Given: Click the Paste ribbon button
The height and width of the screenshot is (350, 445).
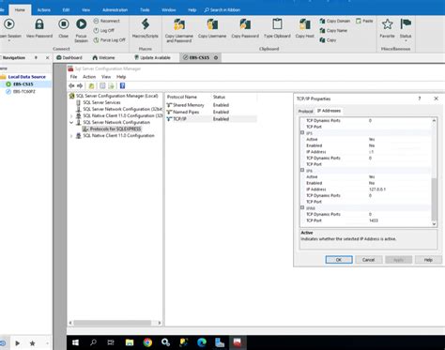Looking at the screenshot, I should (364, 21).
